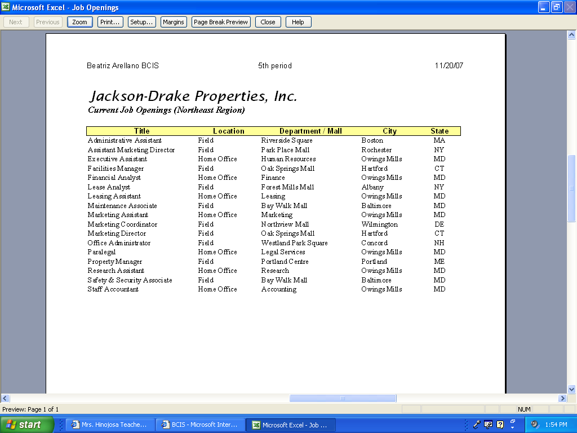This screenshot has height=433, width=577.
Task: Minimize the Excel window
Action: [544, 7]
